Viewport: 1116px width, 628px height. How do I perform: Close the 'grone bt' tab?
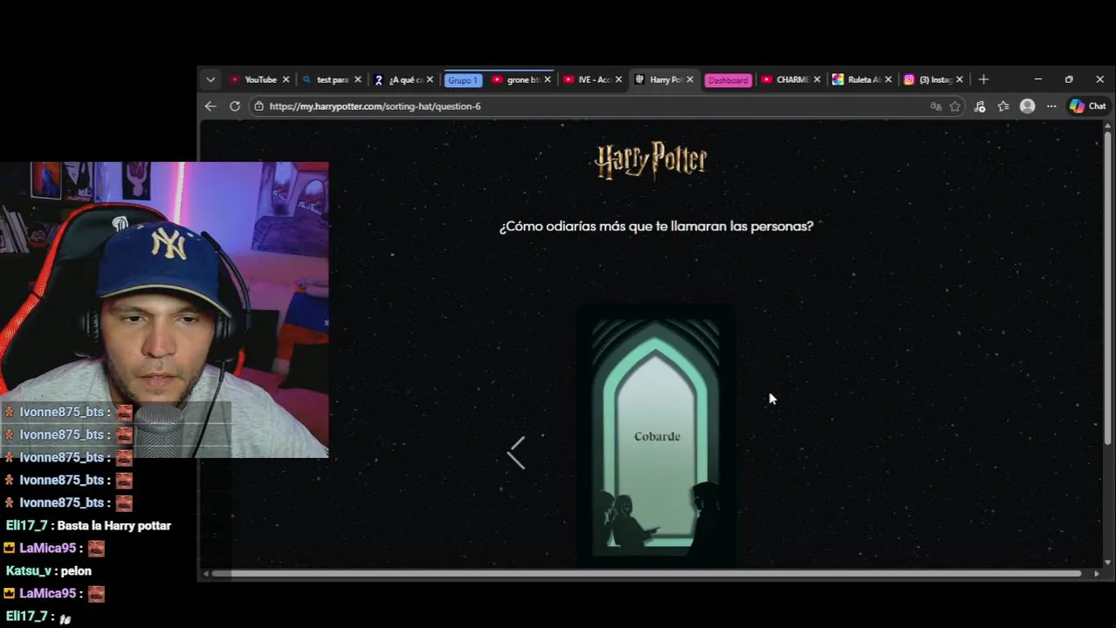[x=548, y=79]
